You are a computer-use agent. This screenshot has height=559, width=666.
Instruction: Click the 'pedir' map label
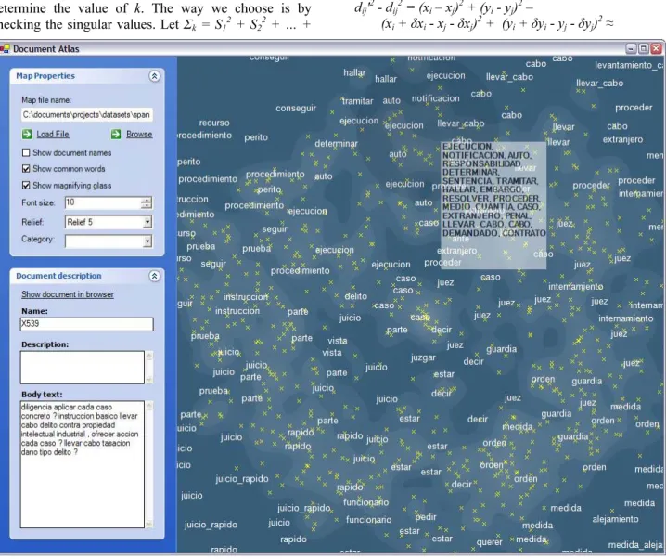(x=426, y=517)
